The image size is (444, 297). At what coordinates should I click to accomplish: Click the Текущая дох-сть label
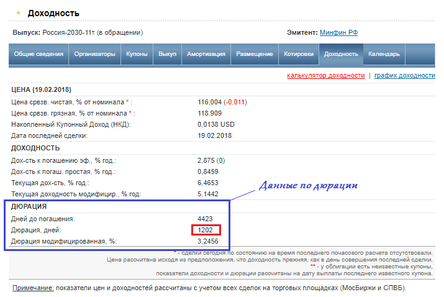pyautogui.click(x=50, y=183)
